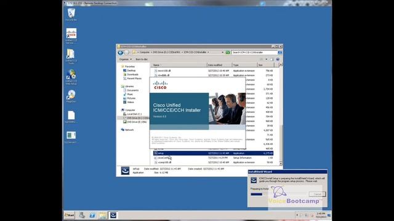Go back in Explorer window

pyautogui.click(x=121, y=52)
